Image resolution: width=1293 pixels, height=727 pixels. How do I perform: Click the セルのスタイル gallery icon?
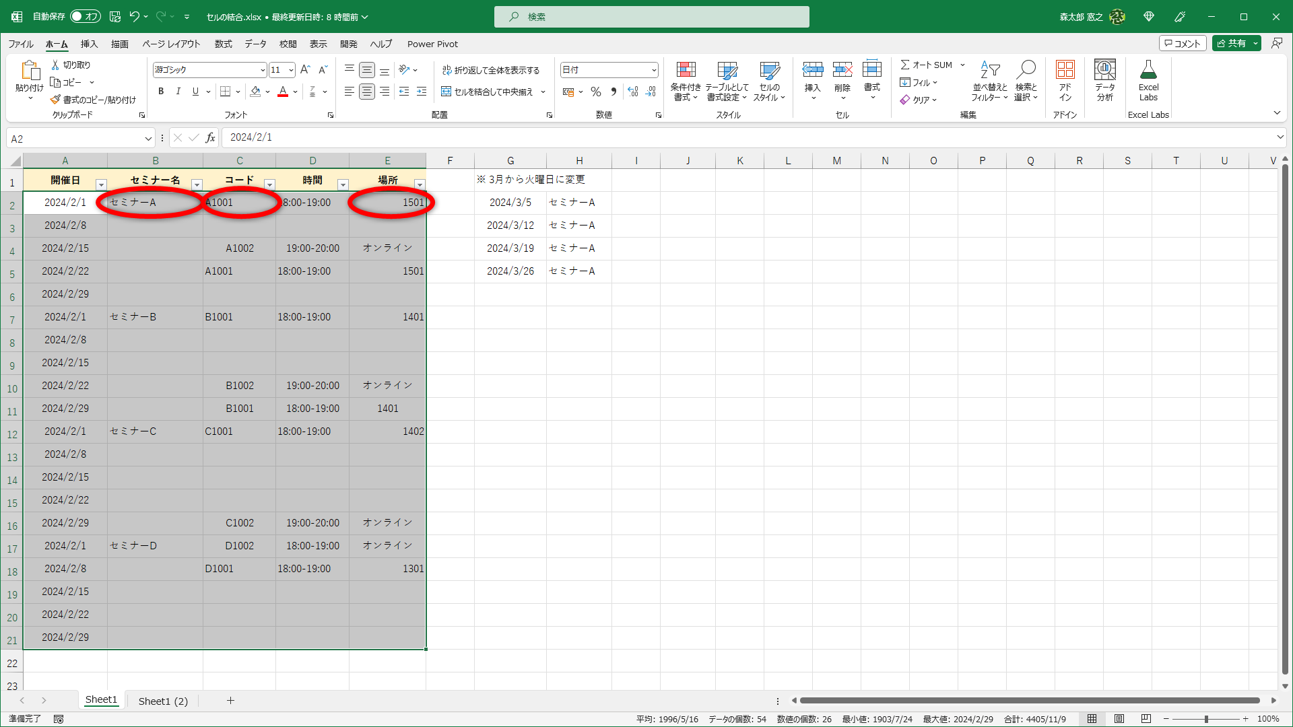(769, 79)
